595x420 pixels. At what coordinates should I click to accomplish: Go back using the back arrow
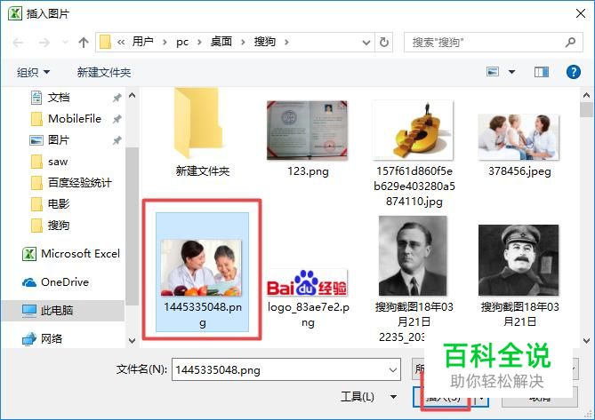(x=18, y=43)
